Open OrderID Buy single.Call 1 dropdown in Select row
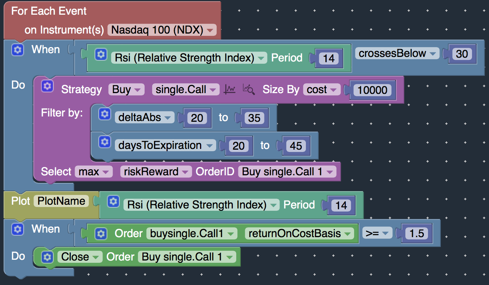 click(287, 172)
